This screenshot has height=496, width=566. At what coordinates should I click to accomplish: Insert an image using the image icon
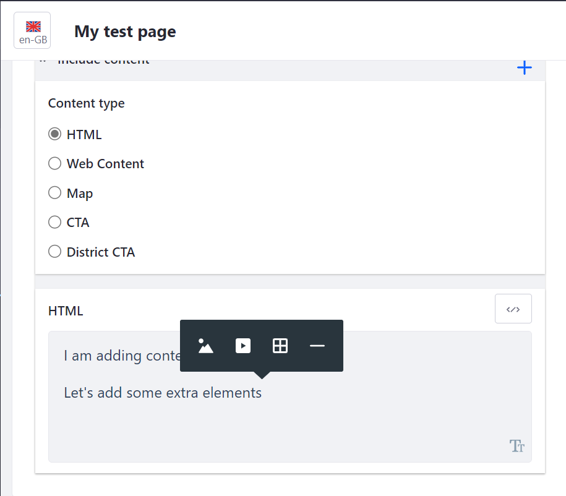[x=205, y=346]
